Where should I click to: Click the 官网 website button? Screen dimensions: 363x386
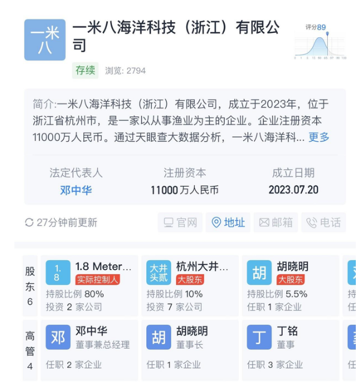tap(180, 223)
